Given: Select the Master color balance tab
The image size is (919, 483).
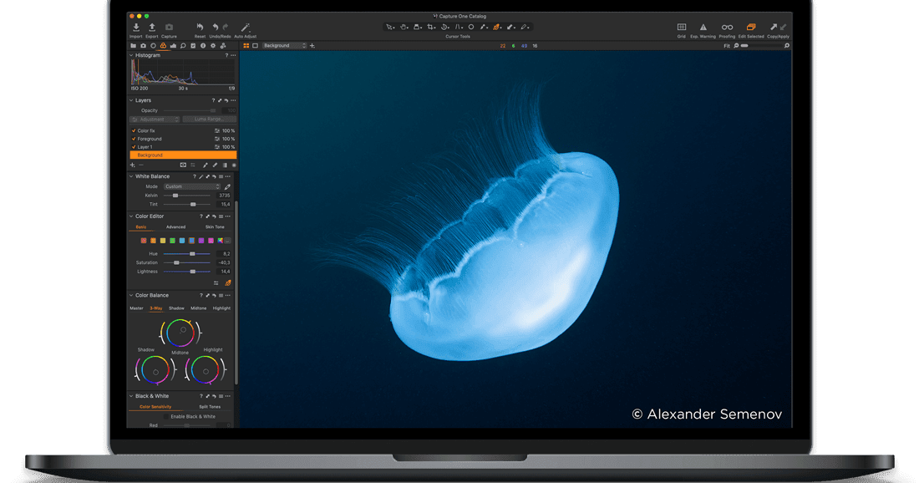Looking at the screenshot, I should [136, 308].
